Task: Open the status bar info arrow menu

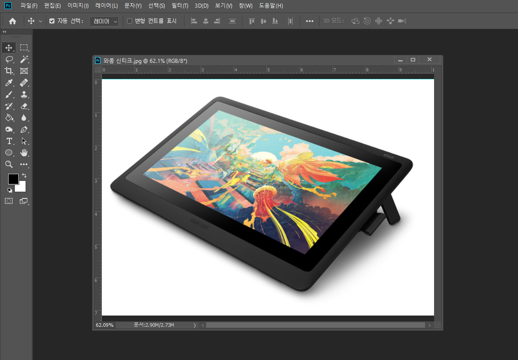Action: point(194,325)
